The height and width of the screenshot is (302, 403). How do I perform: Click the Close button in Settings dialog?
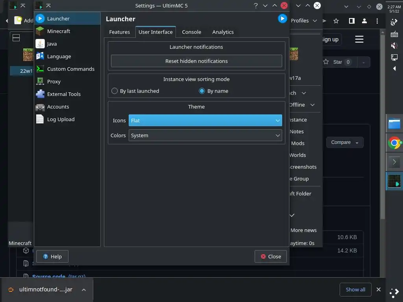click(x=270, y=256)
